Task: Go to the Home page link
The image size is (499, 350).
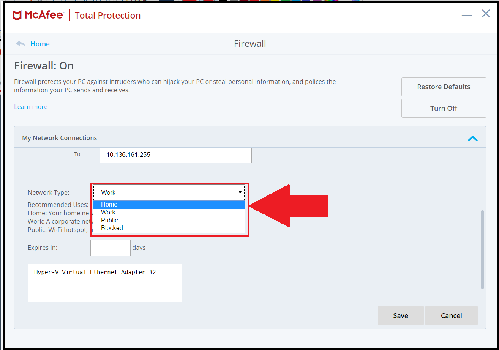Action: 40,44
